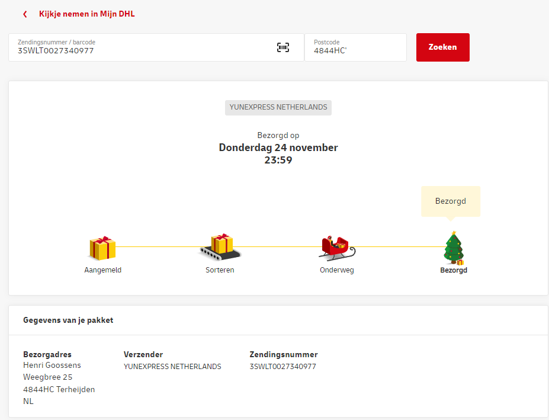This screenshot has width=549, height=420.
Task: Click the Sorteren conveyor belt icon
Action: tap(220, 246)
